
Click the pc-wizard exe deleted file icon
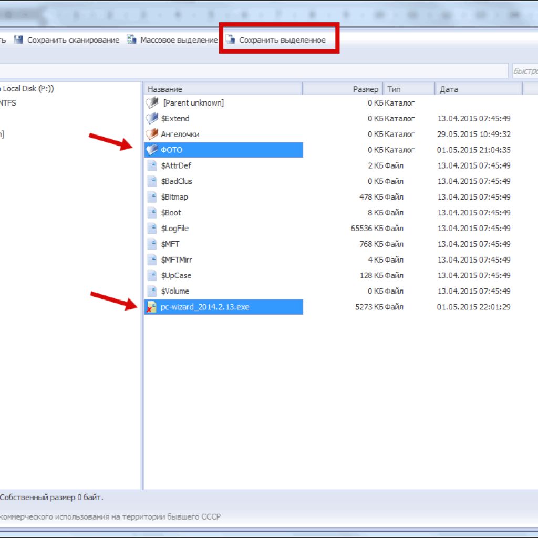152,307
